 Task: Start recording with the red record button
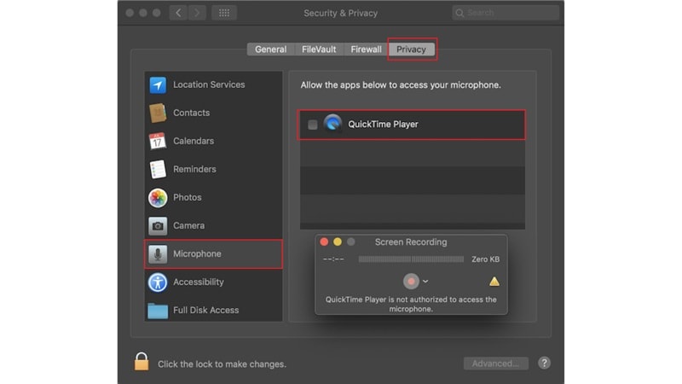(411, 282)
